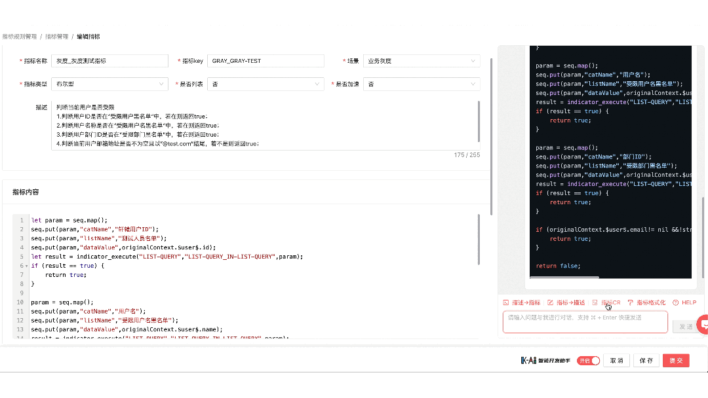Click the 指标→描述 text link
Viewport: 708px width, 398px height.
coord(571,302)
